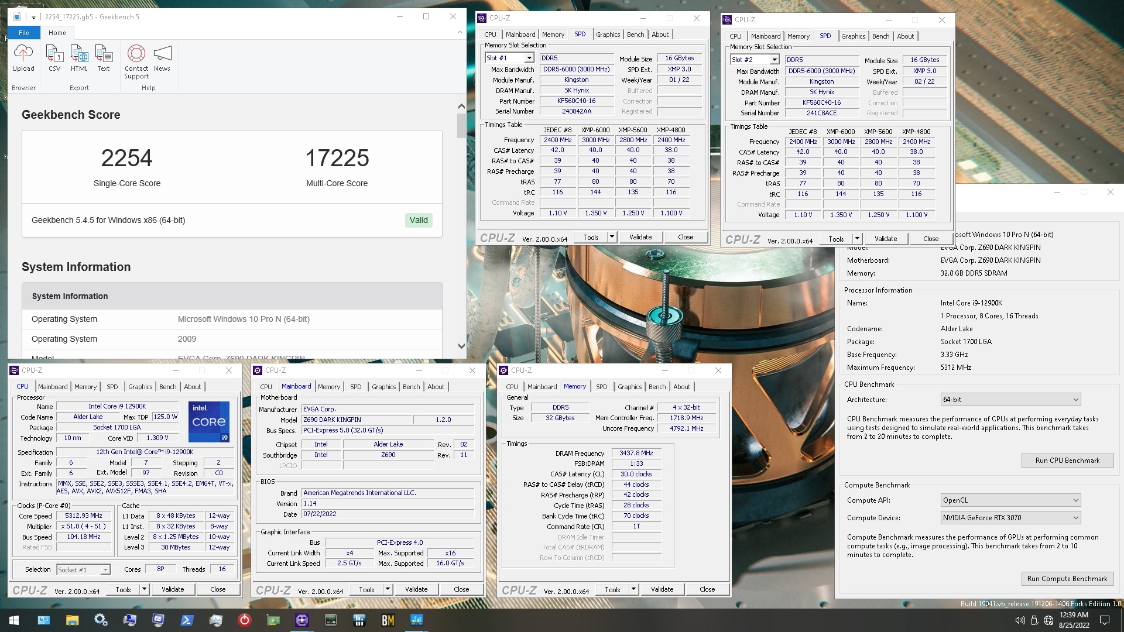Click CPU-Z icon on taskbar

pyautogui.click(x=302, y=620)
